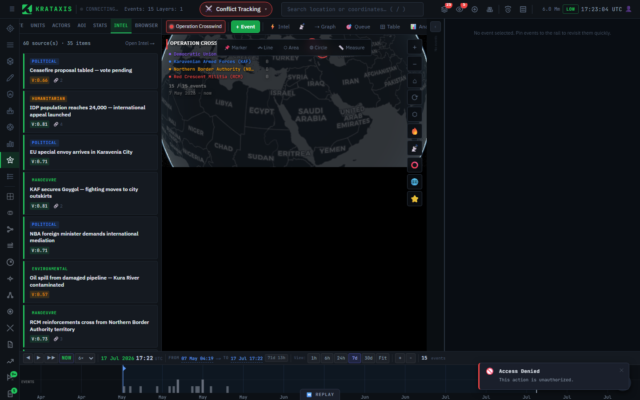Focus the search location or coordinates field
Viewport: 640px width, 400px height.
(352, 9)
